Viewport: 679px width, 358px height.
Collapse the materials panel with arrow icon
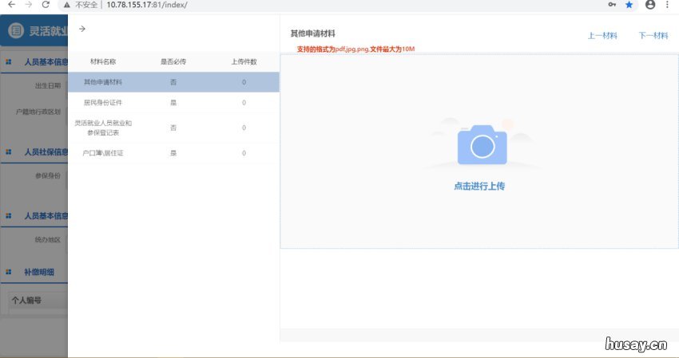click(81, 29)
